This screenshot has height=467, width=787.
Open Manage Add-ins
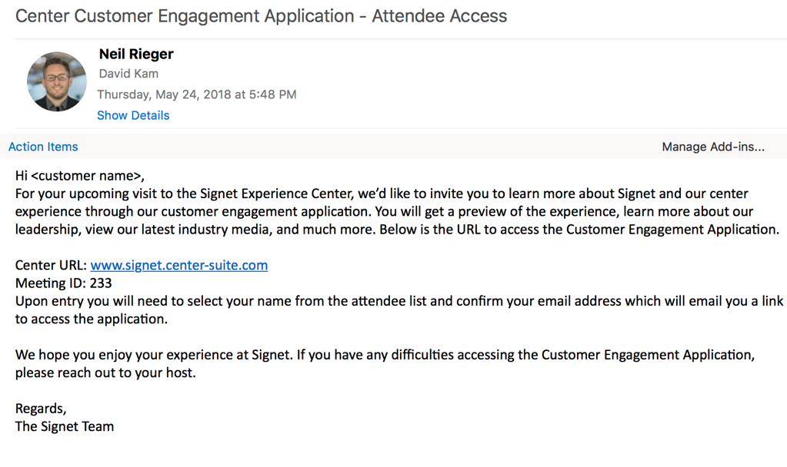tap(713, 147)
